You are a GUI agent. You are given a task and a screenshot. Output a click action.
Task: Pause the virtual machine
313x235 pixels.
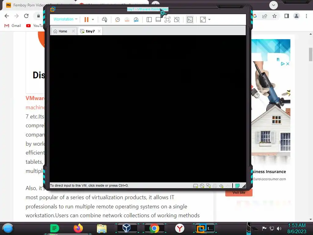[x=87, y=19]
